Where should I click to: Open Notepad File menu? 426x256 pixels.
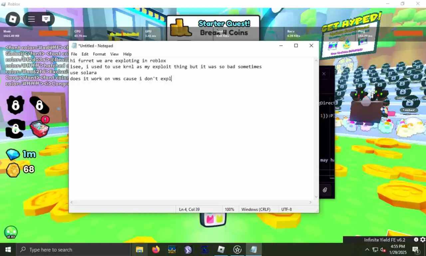74,54
